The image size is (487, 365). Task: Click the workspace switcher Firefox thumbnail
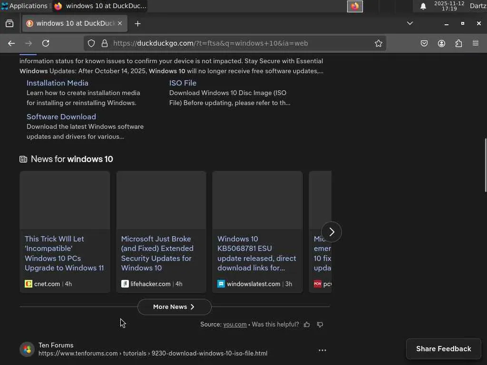(355, 6)
